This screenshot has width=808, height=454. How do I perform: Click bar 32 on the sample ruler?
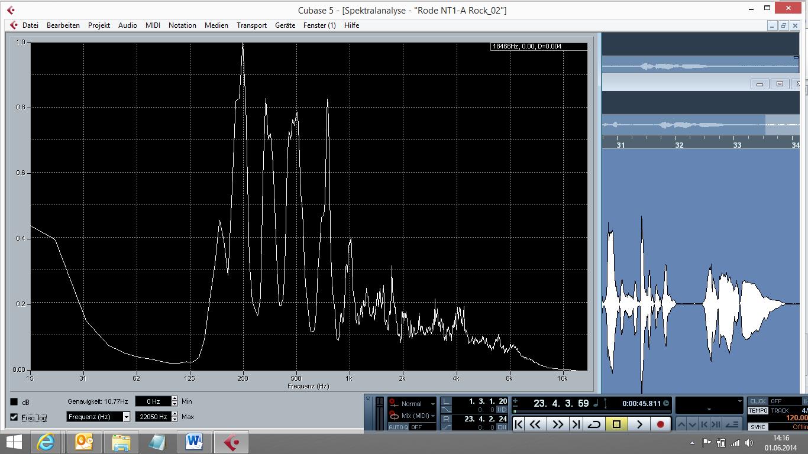point(679,145)
